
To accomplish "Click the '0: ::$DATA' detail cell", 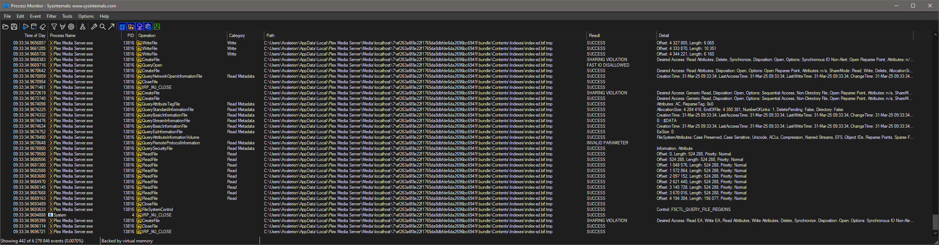I will point(667,121).
